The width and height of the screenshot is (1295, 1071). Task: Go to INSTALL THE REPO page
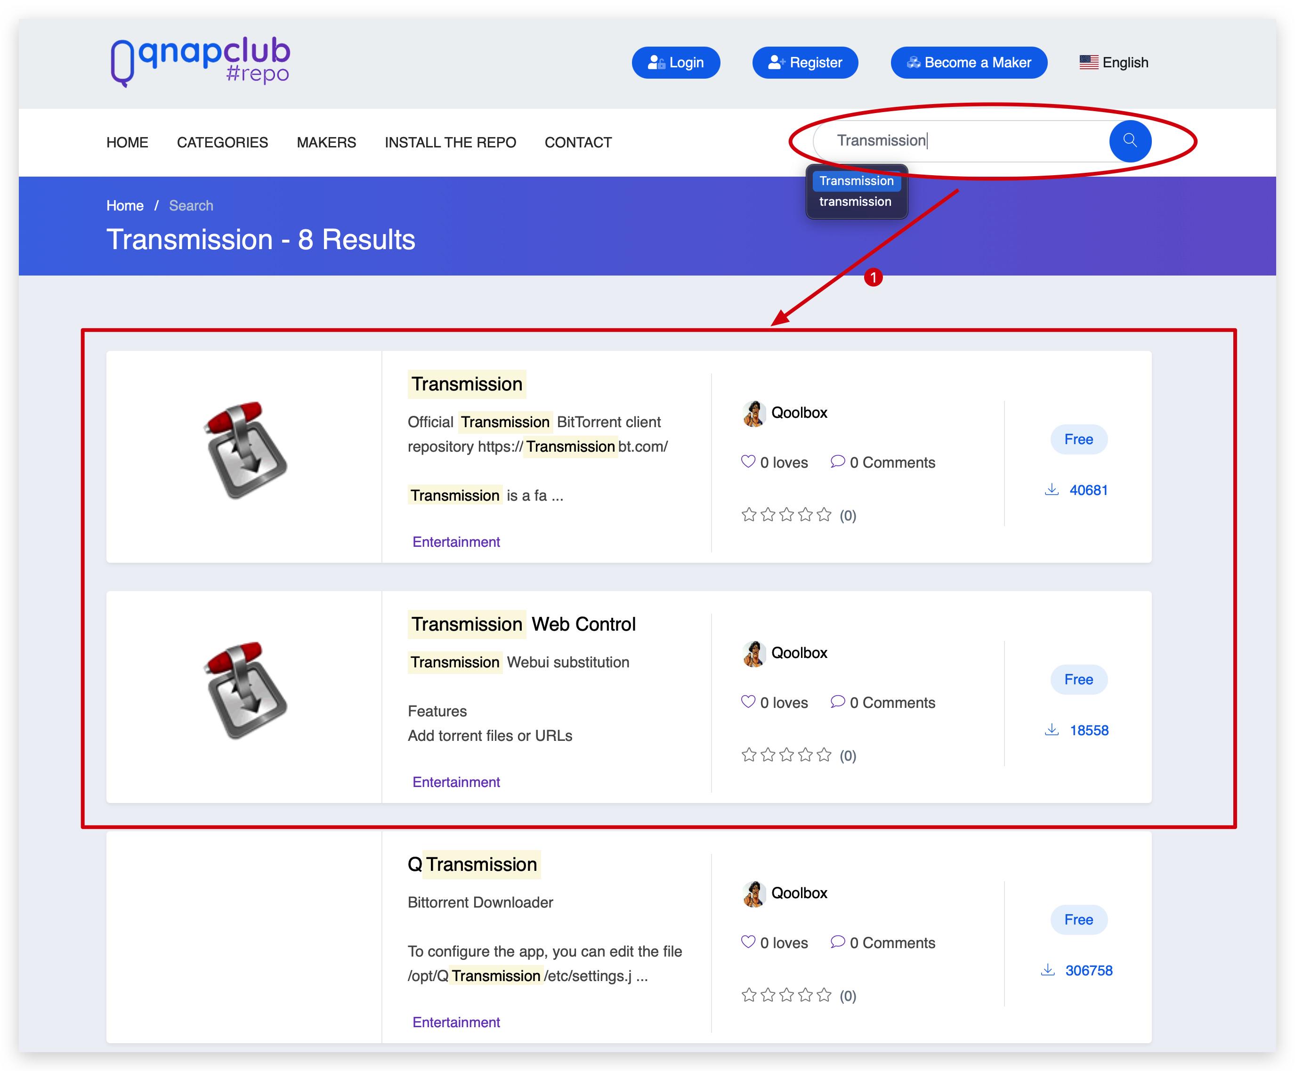pos(450,142)
